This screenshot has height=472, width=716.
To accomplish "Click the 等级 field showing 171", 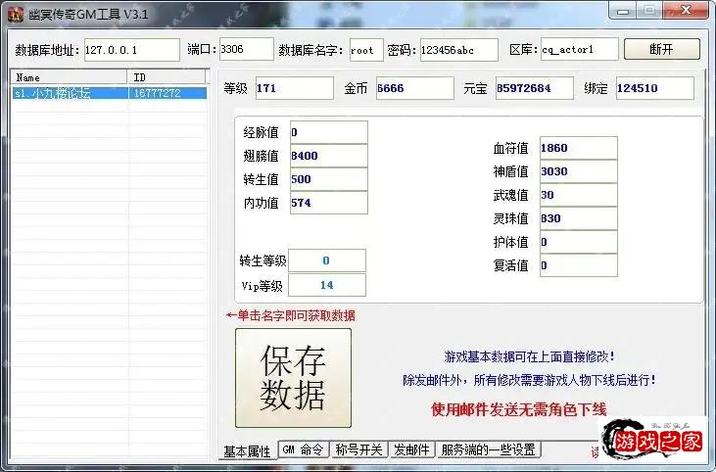I will 294,88.
